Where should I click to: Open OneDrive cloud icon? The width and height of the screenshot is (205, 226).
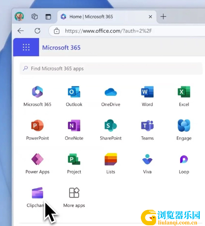click(111, 92)
